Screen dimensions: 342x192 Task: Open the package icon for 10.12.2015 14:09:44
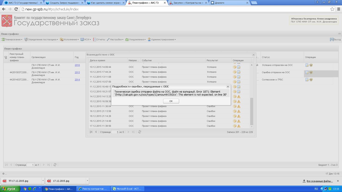pyautogui.click(x=235, y=67)
